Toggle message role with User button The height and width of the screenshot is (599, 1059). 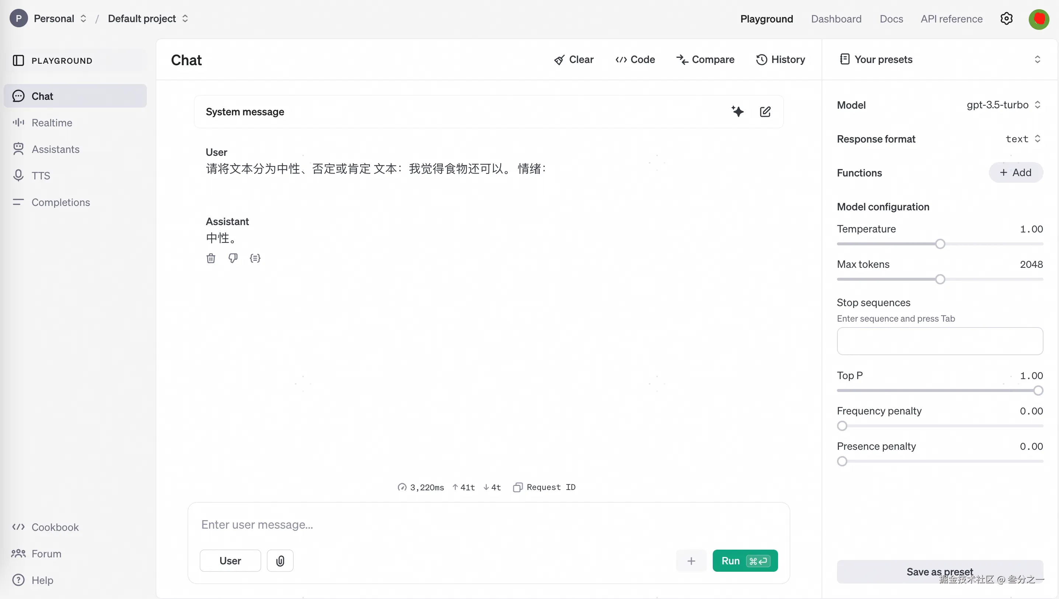click(x=230, y=561)
